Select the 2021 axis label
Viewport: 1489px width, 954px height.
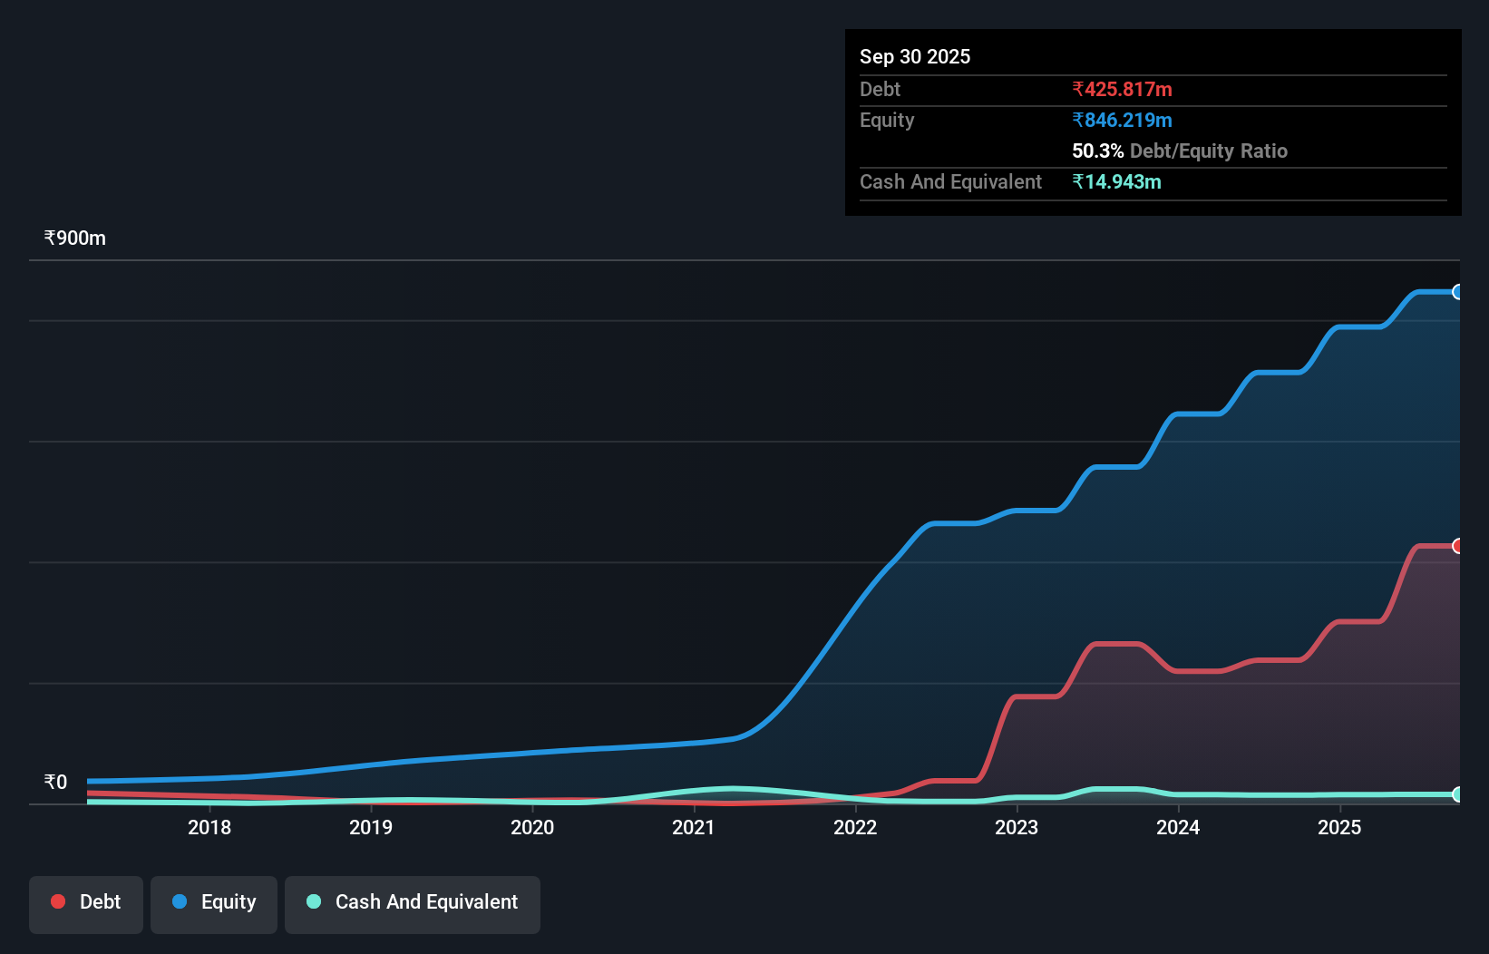coord(694,827)
